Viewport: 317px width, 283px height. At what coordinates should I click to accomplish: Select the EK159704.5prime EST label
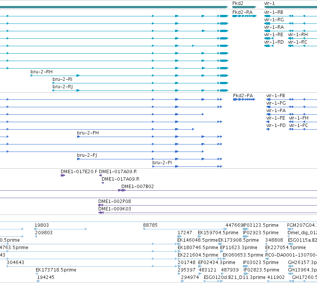point(218,233)
